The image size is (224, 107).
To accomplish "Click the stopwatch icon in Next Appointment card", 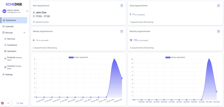I will pos(122,6).
